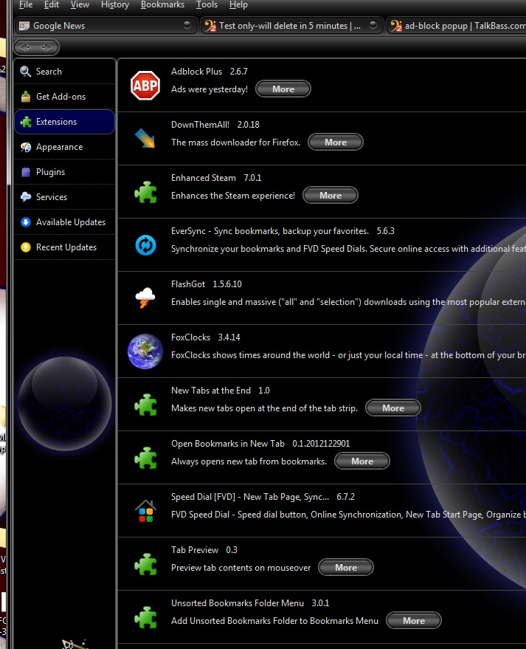Go back with the left arrow button
The height and width of the screenshot is (649, 526).
click(x=26, y=47)
